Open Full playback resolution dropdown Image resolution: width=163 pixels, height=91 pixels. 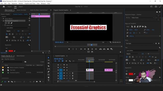105,42
